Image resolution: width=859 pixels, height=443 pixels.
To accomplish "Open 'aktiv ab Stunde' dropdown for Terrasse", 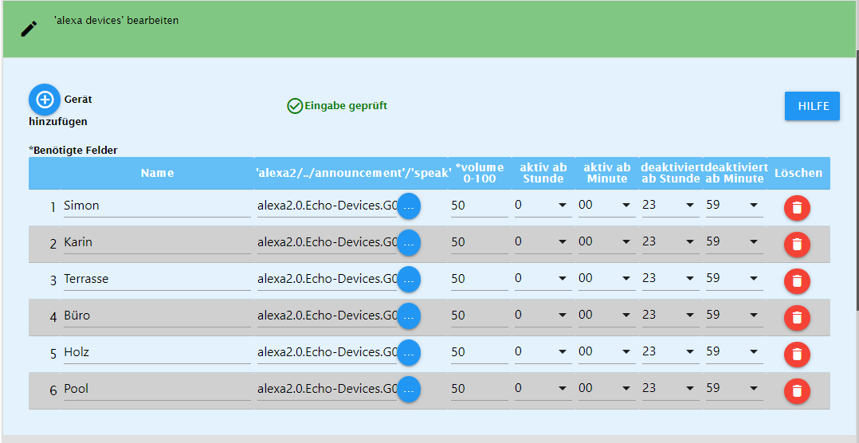I will [543, 279].
